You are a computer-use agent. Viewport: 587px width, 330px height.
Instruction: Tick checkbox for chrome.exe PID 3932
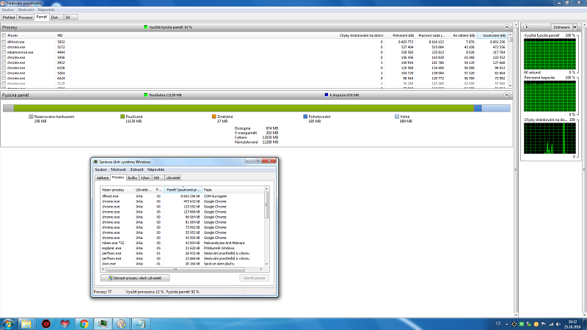click(4, 63)
